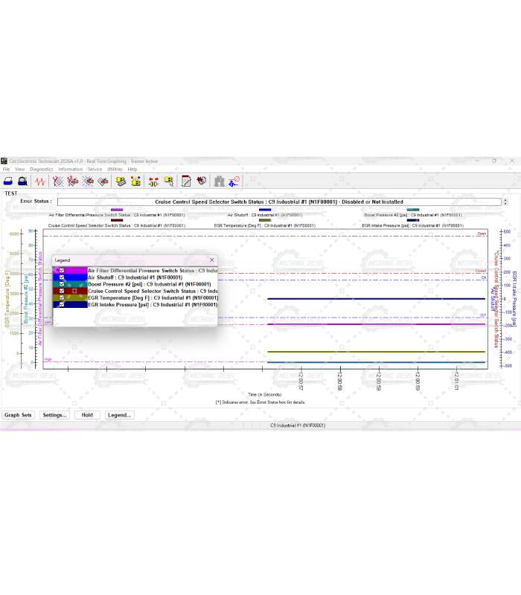Click the notepad-with-pencil toolbar icon
This screenshot has height=595, width=521.
click(x=186, y=181)
